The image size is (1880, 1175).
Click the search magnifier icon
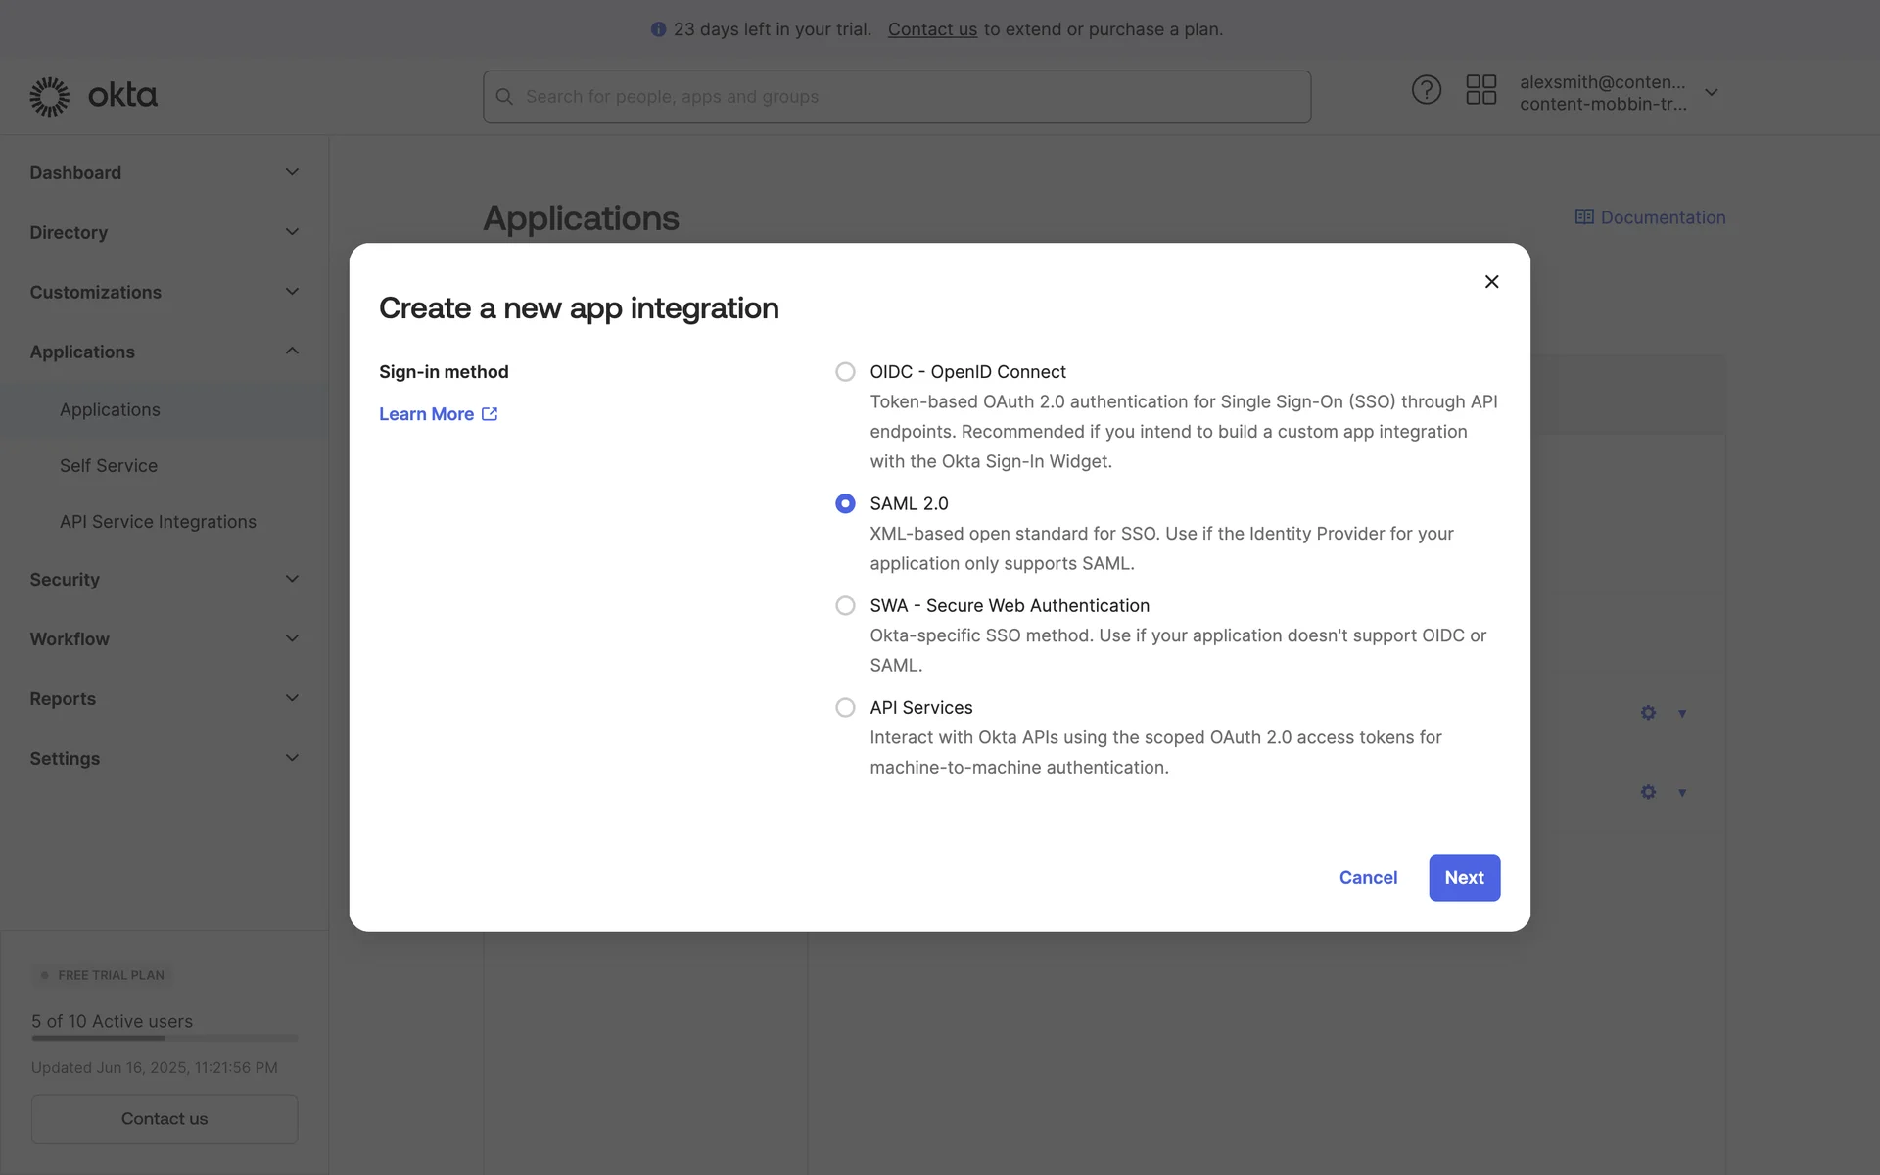click(504, 97)
